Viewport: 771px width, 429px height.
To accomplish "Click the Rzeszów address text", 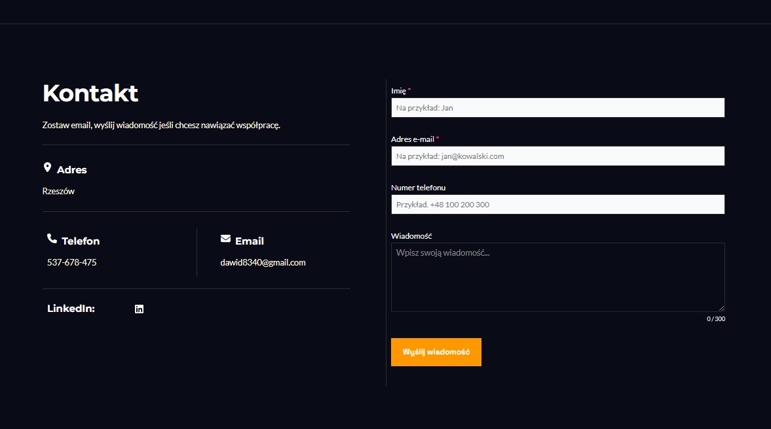I will tap(58, 192).
